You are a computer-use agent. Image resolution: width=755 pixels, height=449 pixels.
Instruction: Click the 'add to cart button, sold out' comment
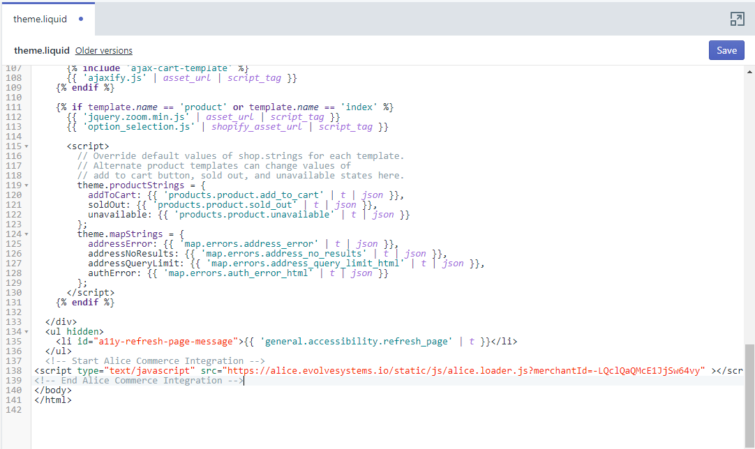(x=241, y=176)
